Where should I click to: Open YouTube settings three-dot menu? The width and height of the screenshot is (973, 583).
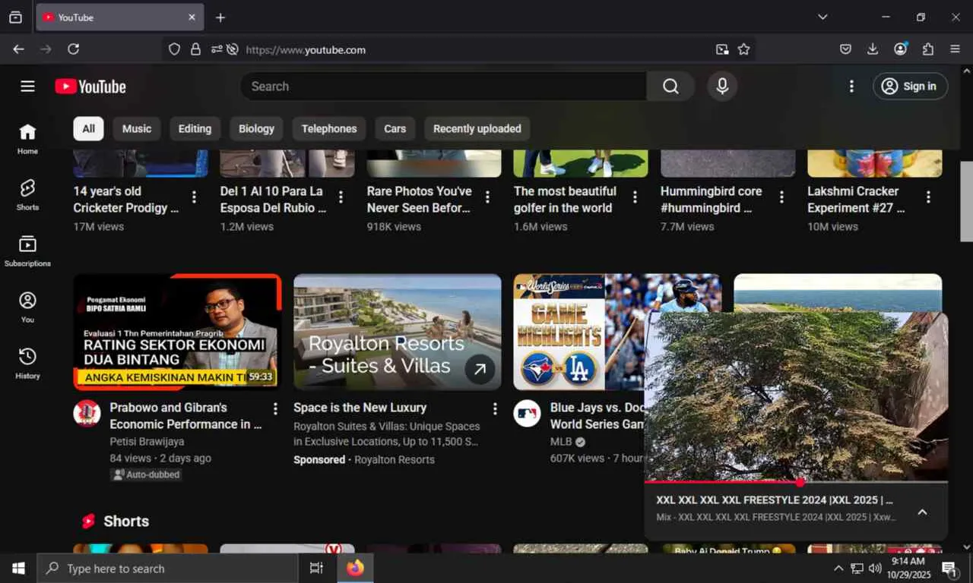tap(851, 87)
